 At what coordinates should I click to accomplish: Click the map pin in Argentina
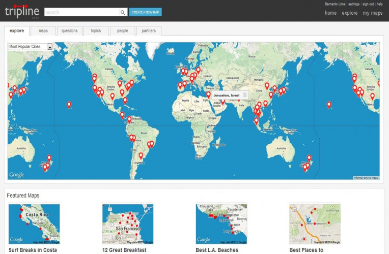click(x=141, y=156)
